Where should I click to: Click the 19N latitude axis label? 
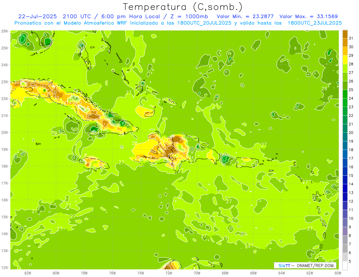4,149
